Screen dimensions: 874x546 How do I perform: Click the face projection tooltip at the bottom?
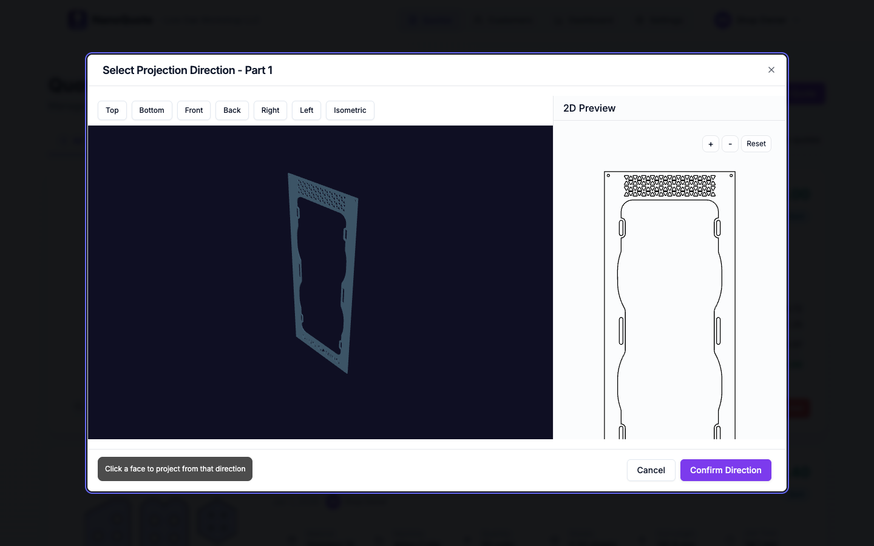[175, 469]
